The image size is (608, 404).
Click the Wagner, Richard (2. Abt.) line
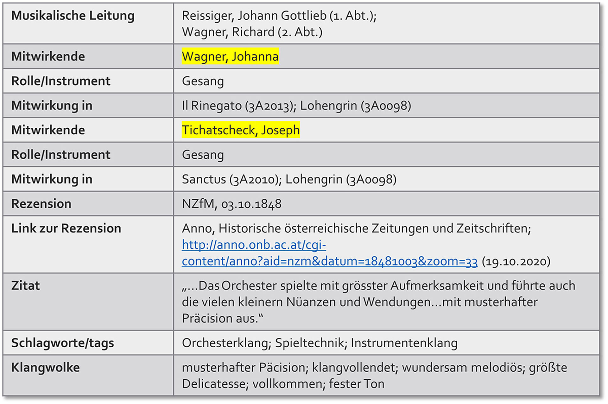(x=252, y=32)
